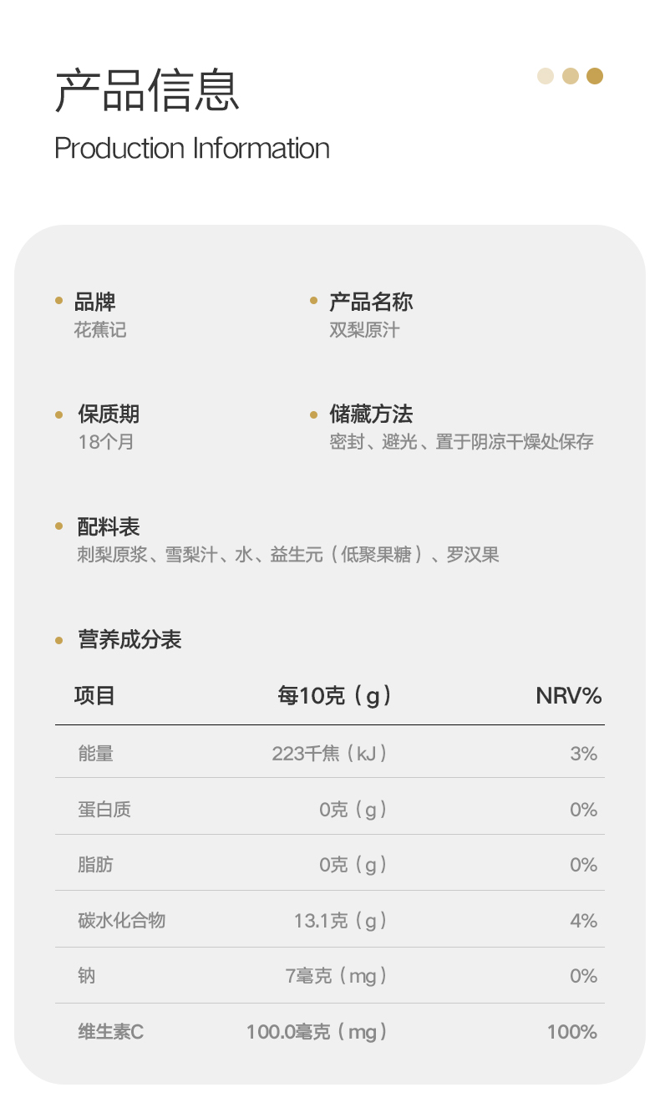This screenshot has height=1113, width=660.
Task: Click the gold bullet beside 品牌
Action: click(58, 301)
